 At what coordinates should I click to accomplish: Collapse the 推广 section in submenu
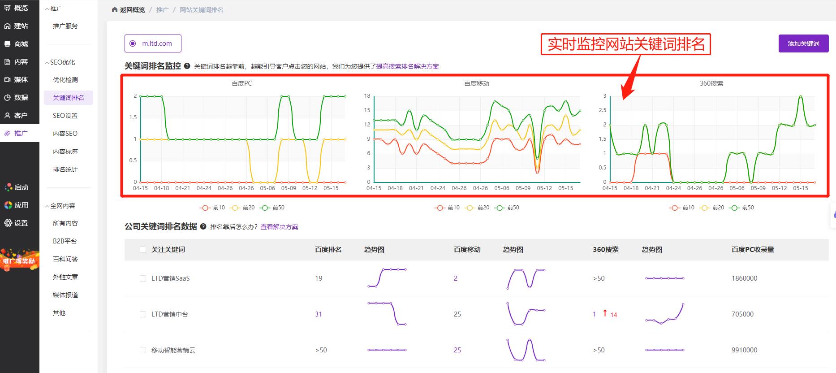tap(47, 9)
